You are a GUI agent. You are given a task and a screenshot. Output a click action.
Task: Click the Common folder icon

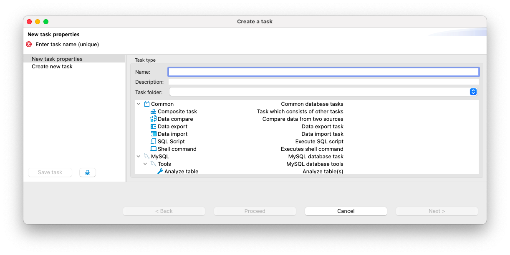tap(146, 104)
